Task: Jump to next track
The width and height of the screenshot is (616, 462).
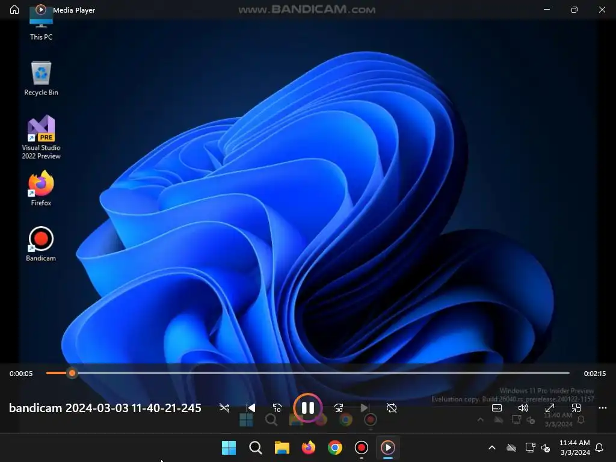Action: pyautogui.click(x=365, y=408)
